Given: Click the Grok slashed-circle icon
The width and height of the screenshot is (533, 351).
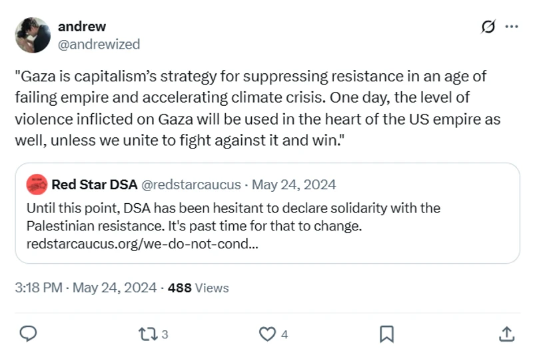Looking at the screenshot, I should [487, 27].
